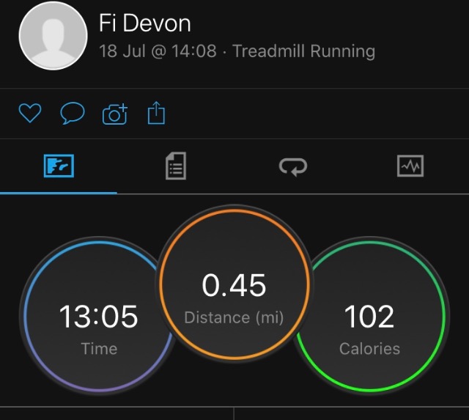469x420 pixels.
Task: Share the activity with the share icon
Action: pos(156,113)
